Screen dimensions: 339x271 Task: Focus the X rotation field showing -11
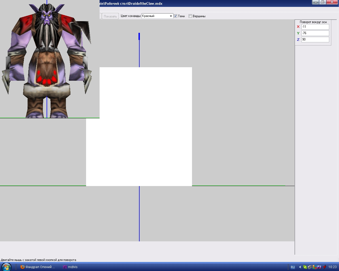[x=315, y=27]
